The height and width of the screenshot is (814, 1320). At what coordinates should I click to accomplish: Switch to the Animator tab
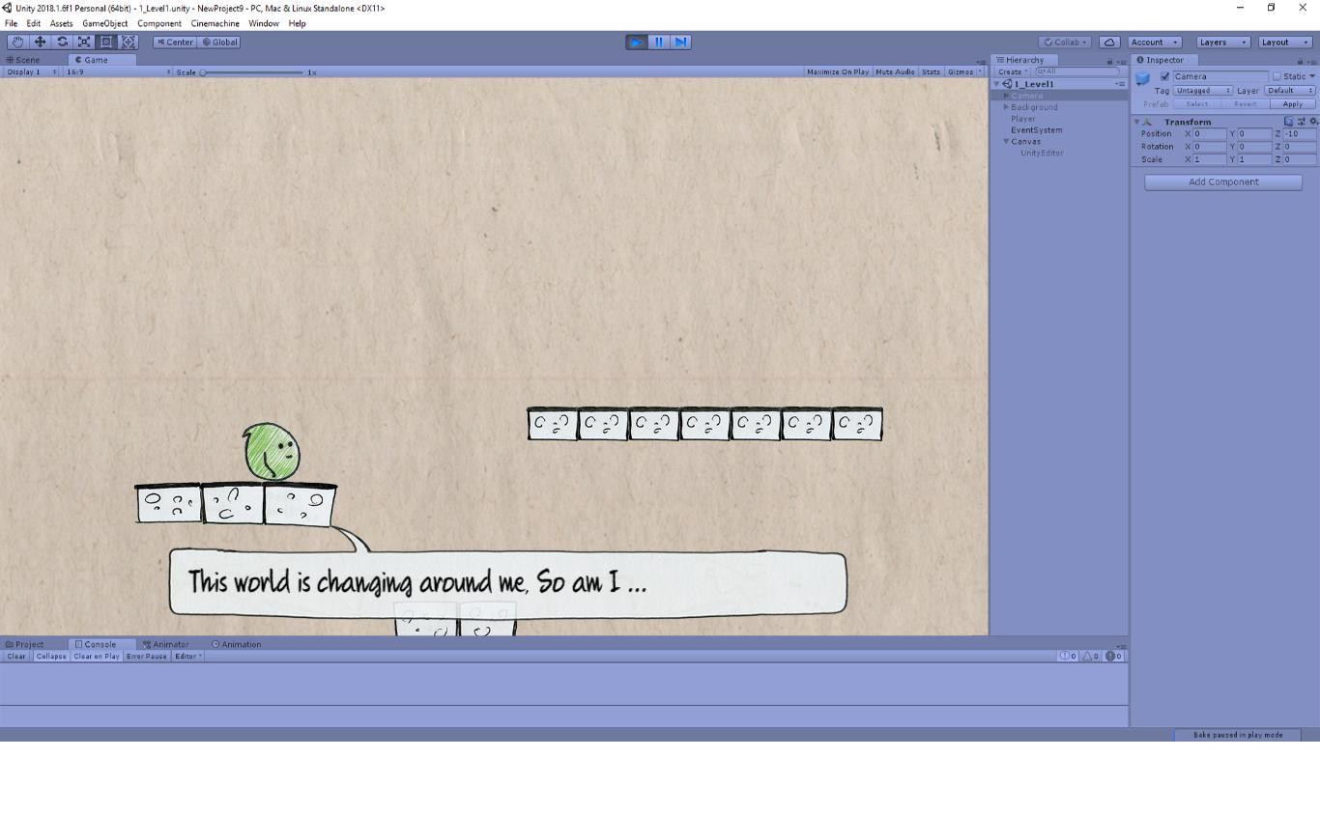(x=165, y=644)
